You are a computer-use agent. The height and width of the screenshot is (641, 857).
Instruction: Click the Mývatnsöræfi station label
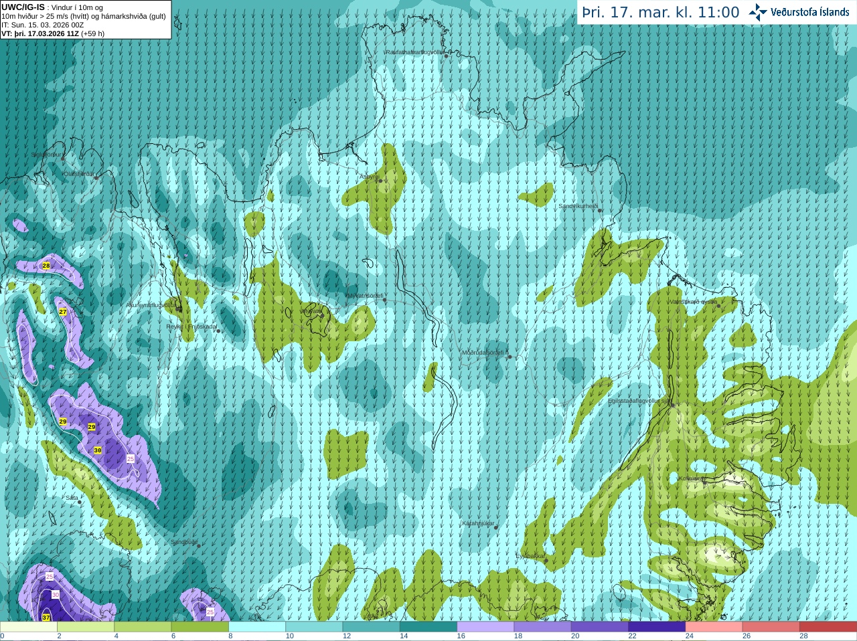pyautogui.click(x=364, y=295)
